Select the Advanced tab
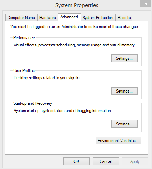The image size is (152, 169). tap(69, 17)
